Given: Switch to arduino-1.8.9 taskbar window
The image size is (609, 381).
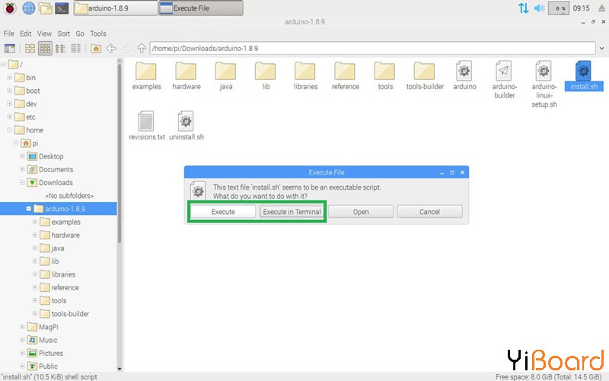Looking at the screenshot, I should pos(116,8).
